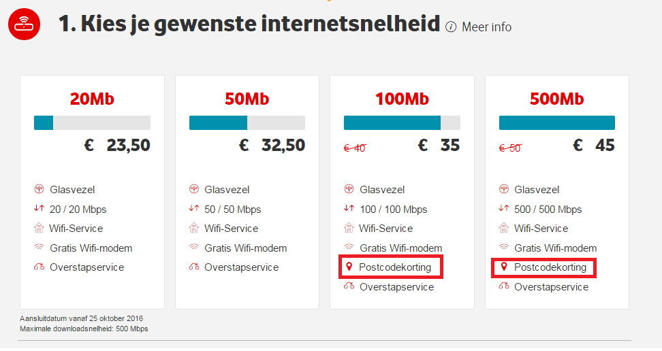Click the up/down arrows icon in 100Mb card

349,209
